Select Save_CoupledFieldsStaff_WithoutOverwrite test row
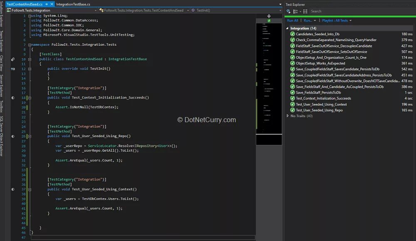The width and height of the screenshot is (416, 241). click(x=351, y=81)
